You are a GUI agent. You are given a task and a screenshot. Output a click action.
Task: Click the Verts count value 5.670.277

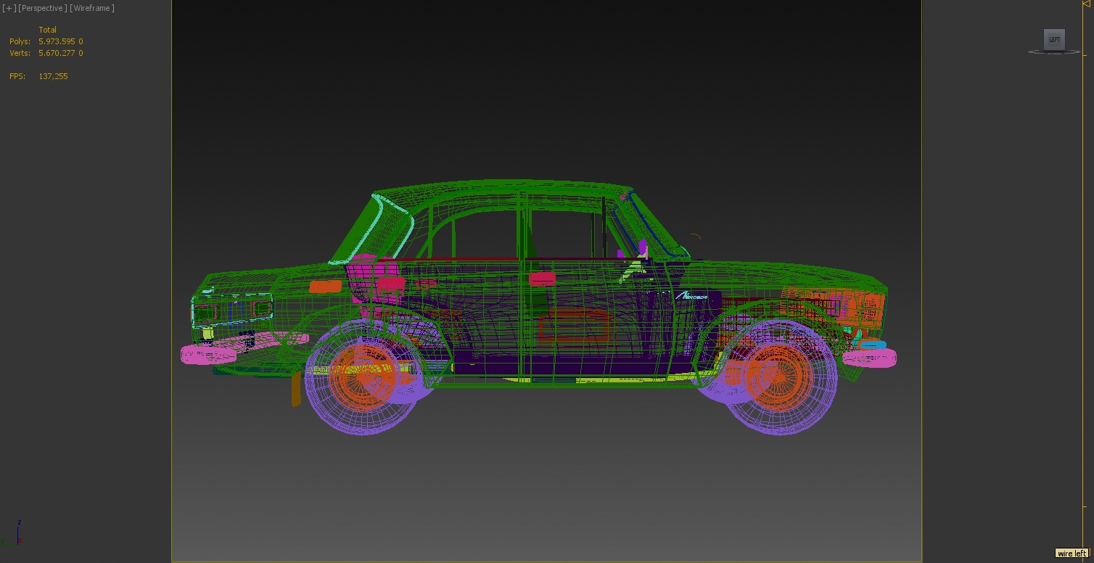coord(57,53)
